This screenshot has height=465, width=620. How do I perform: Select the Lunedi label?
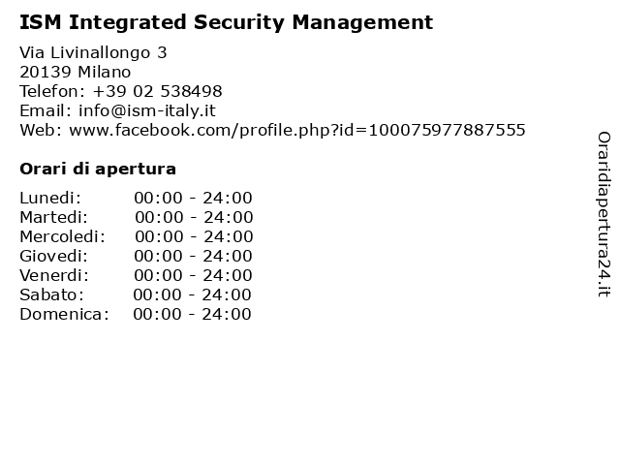[x=50, y=198]
